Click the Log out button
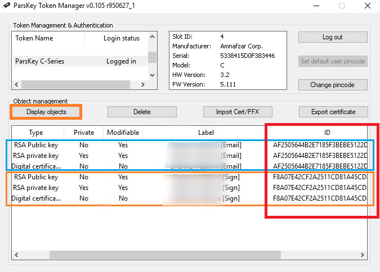This screenshot has width=380, height=272. pyautogui.click(x=333, y=37)
